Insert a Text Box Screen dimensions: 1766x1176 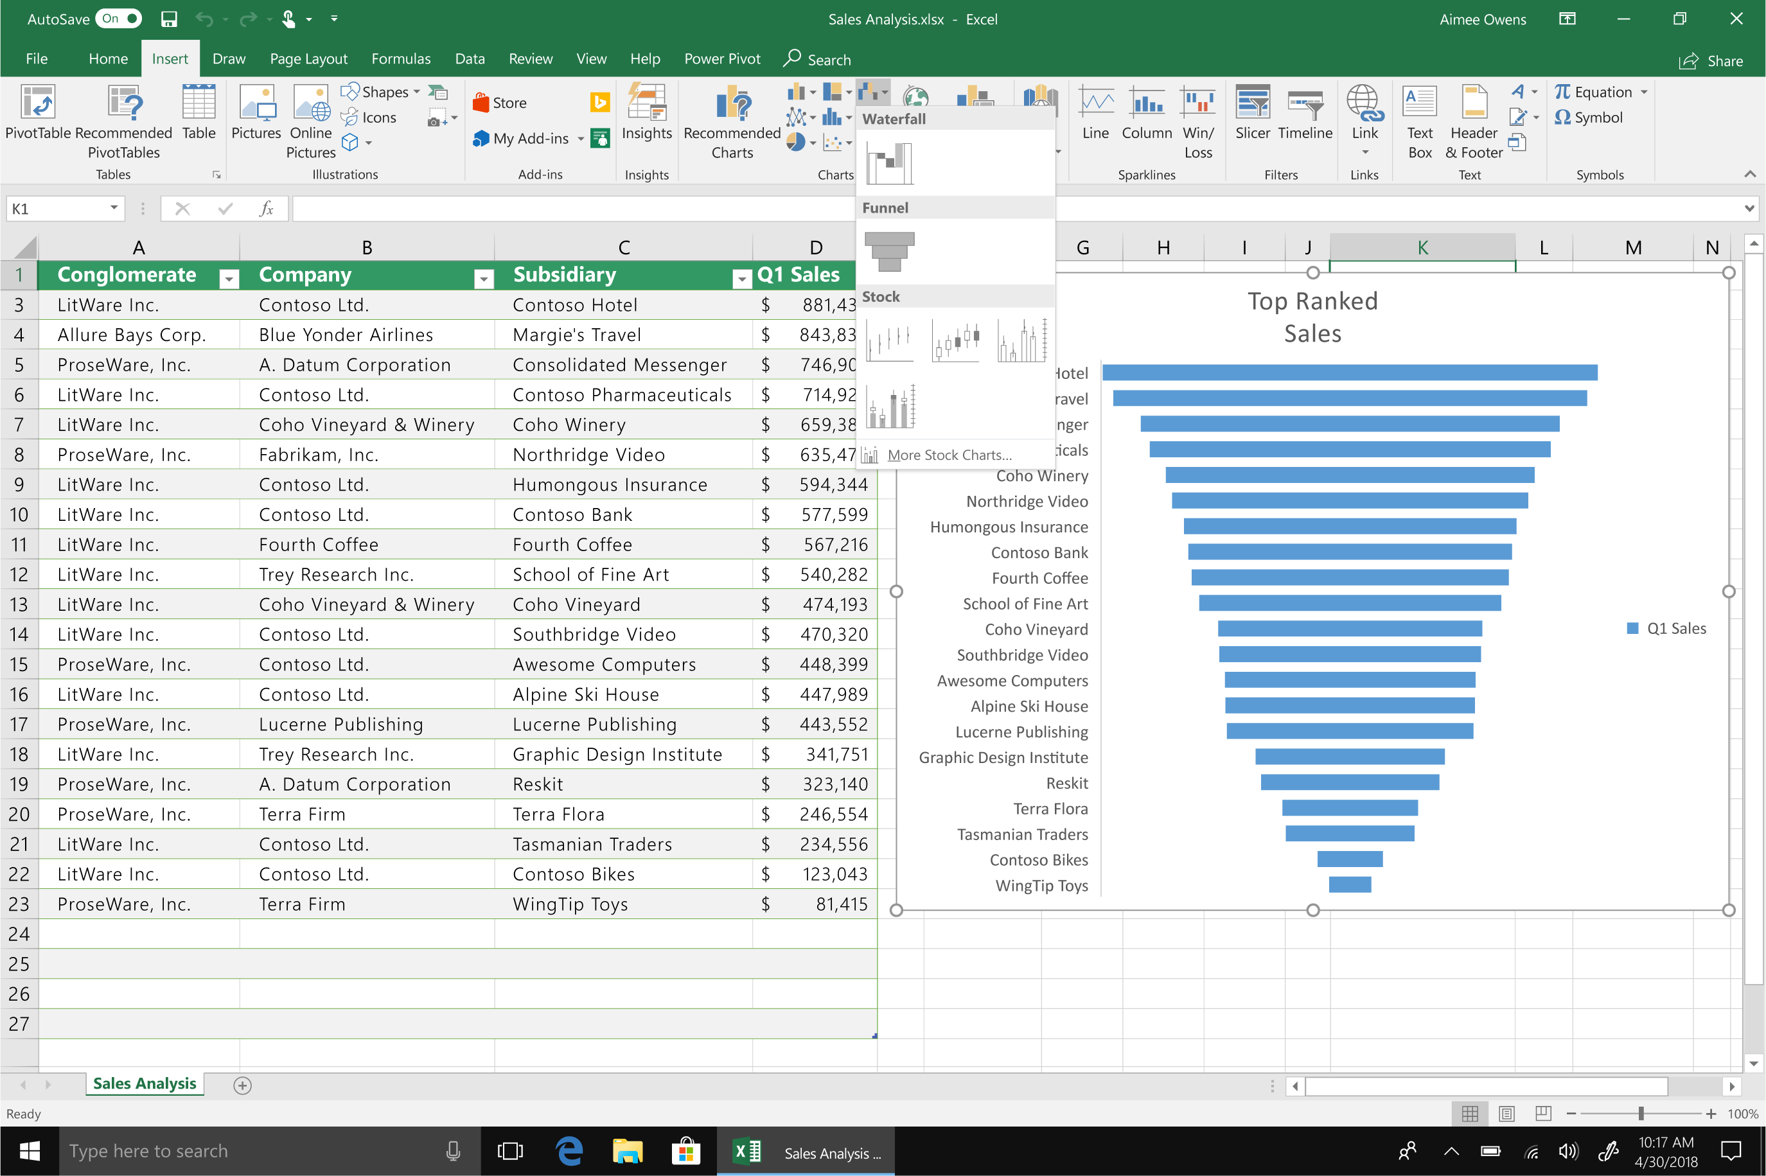click(x=1419, y=121)
